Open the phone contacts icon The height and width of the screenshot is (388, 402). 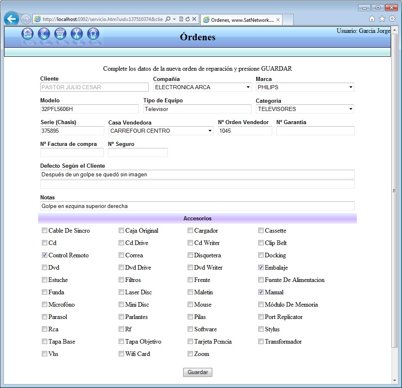click(44, 34)
